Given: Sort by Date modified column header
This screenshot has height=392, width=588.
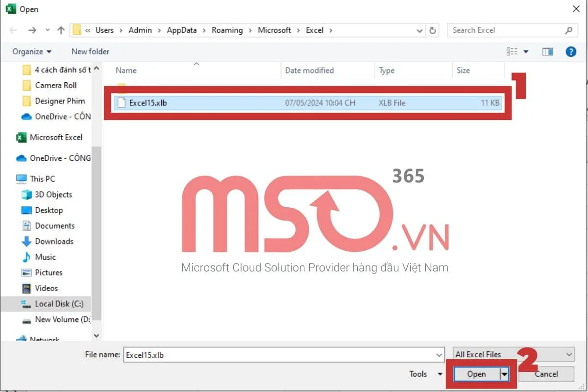Looking at the screenshot, I should pyautogui.click(x=309, y=71).
